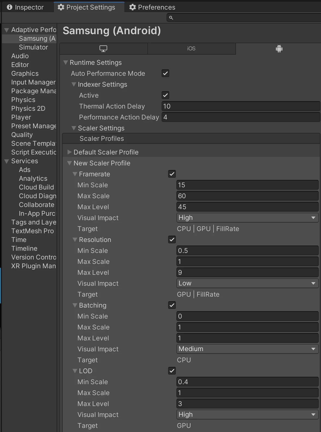Click the LOD Max Level field

point(247,404)
